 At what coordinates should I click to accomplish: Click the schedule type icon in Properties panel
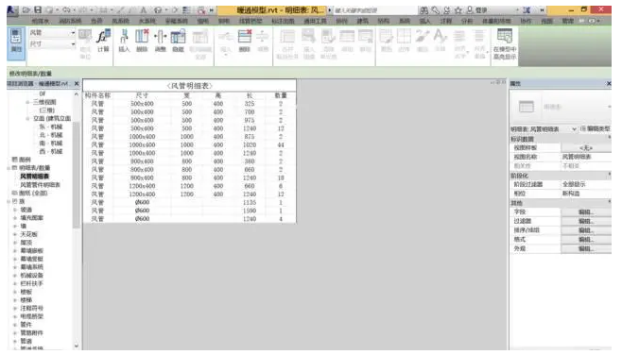point(527,107)
